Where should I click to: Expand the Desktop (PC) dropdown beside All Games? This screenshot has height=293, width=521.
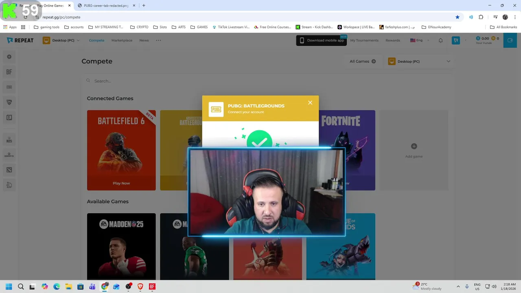pyautogui.click(x=419, y=61)
